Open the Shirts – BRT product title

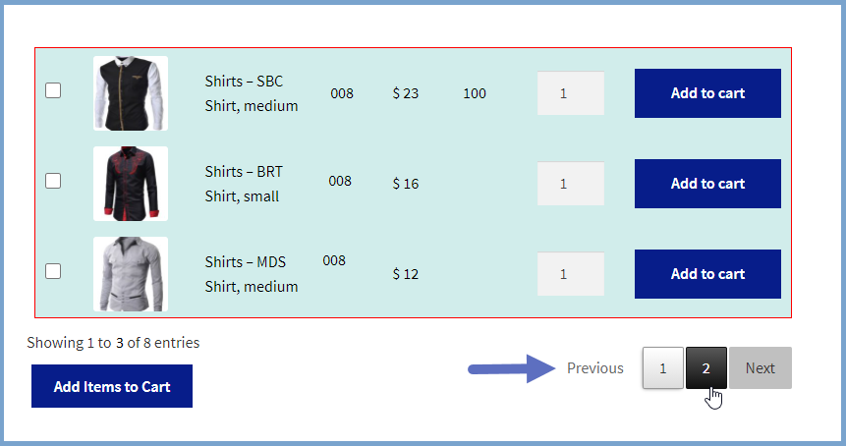point(244,172)
